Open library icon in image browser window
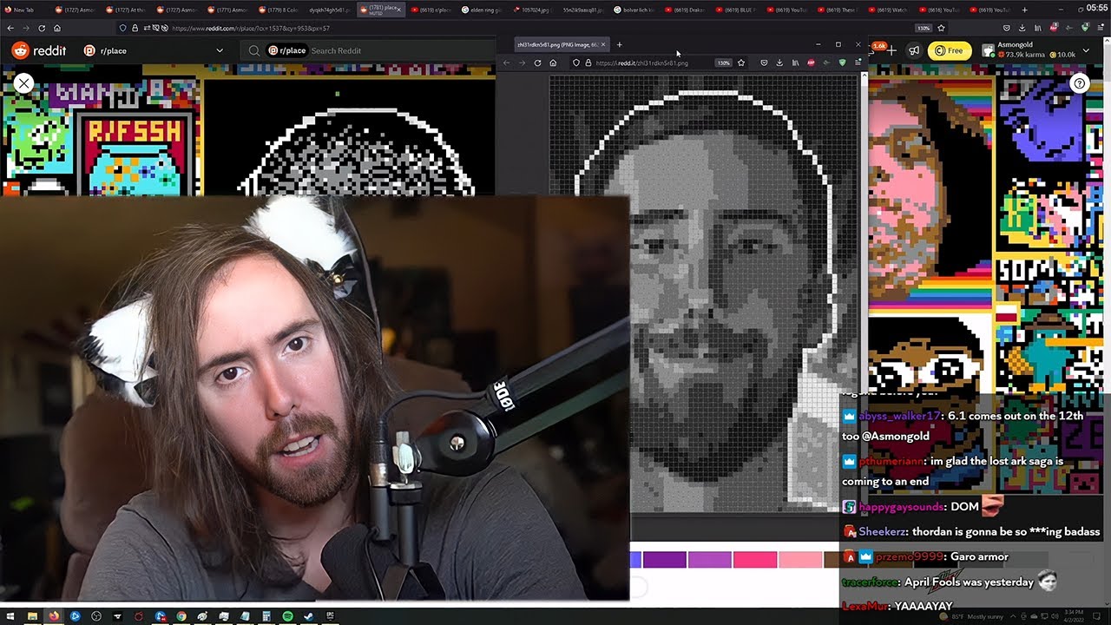Viewport: 1111px width, 625px height. tap(795, 62)
